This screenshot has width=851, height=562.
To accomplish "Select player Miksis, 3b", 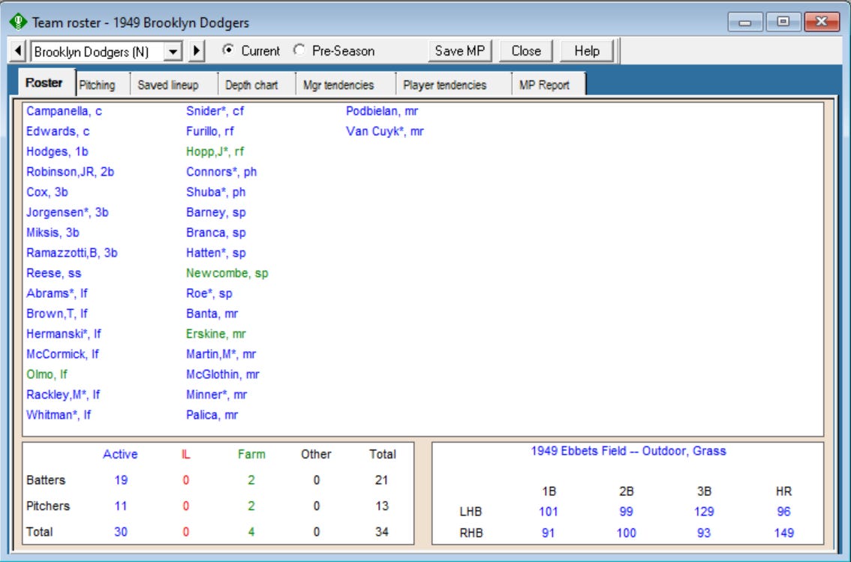I will click(x=53, y=233).
